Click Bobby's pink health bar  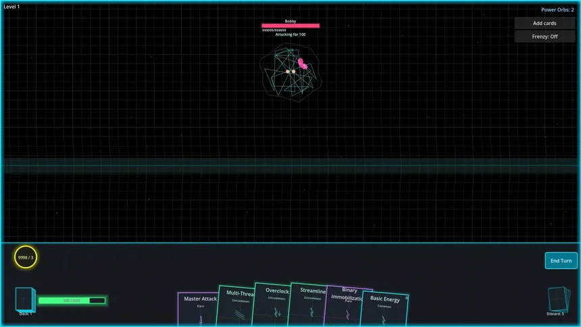pyautogui.click(x=290, y=26)
